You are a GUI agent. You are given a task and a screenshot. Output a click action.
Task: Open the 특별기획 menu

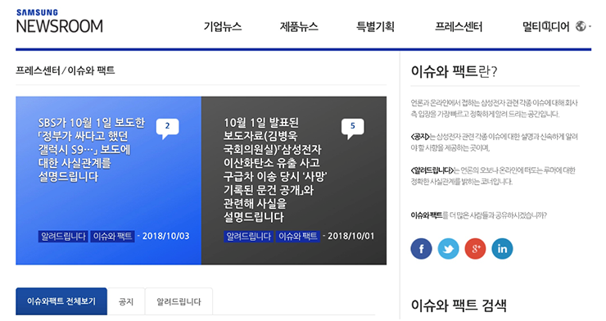(375, 27)
